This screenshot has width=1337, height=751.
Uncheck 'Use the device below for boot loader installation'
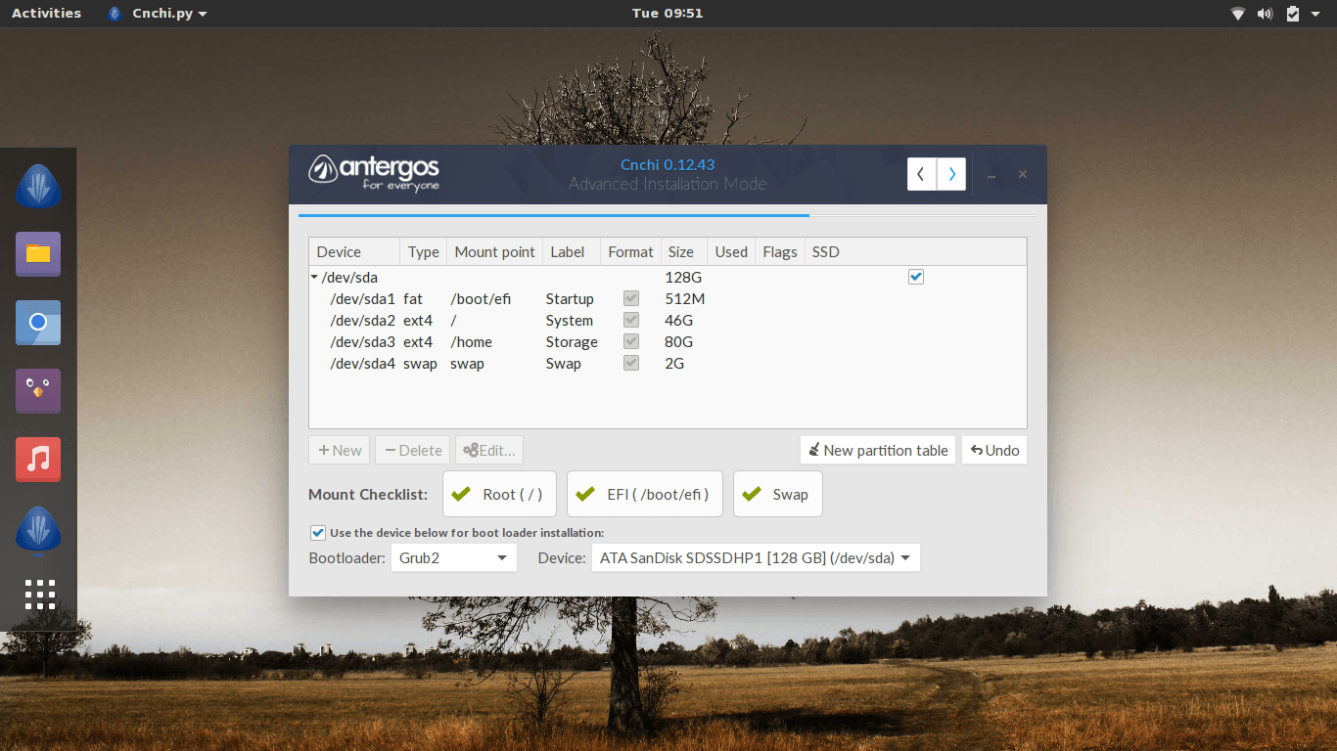pos(318,533)
